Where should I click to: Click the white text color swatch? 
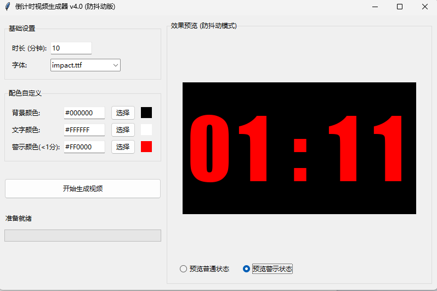click(146, 130)
